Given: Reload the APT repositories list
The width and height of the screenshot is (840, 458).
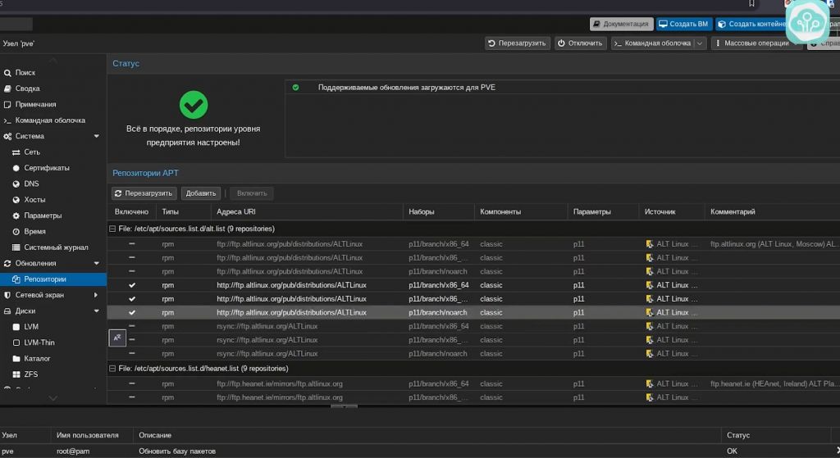Looking at the screenshot, I should [144, 193].
